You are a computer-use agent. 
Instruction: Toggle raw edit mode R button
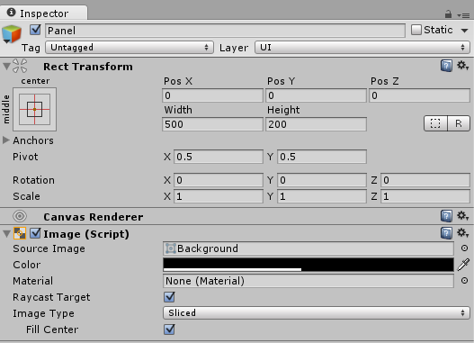coord(459,123)
